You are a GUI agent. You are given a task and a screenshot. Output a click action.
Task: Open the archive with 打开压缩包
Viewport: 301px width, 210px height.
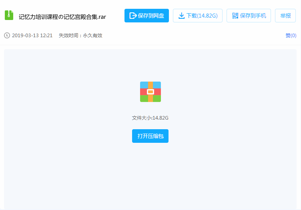click(150, 136)
